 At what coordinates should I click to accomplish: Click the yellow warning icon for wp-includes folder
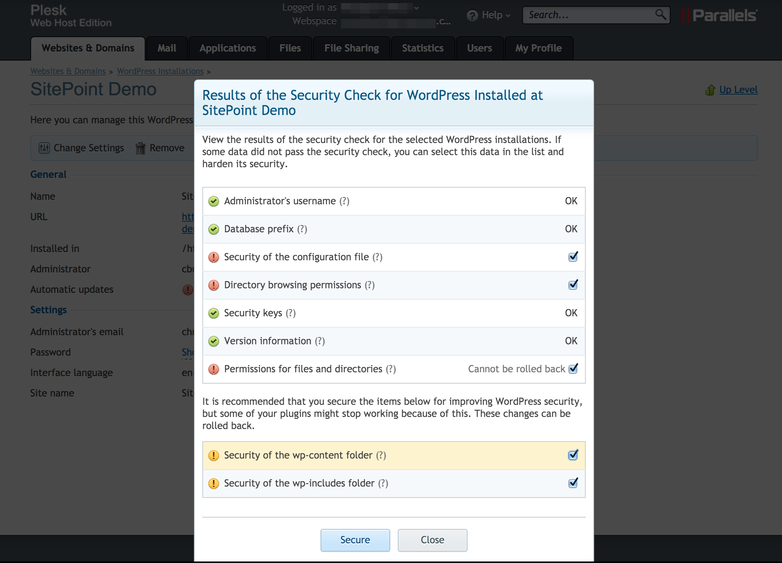click(x=214, y=484)
